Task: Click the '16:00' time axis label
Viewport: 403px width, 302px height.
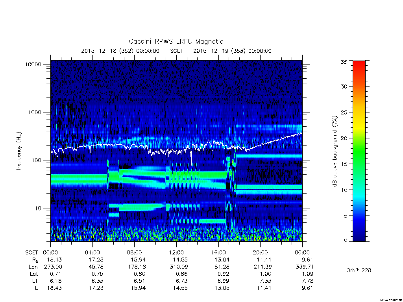Action: (x=218, y=253)
